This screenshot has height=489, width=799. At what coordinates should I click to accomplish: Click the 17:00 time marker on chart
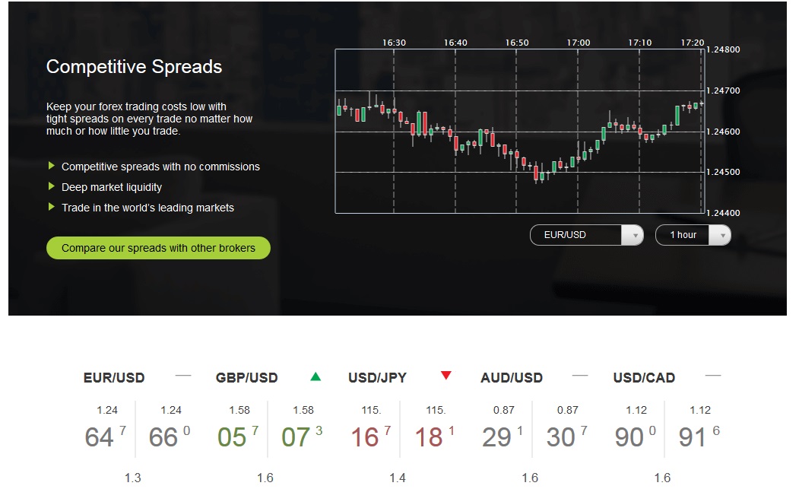point(579,43)
